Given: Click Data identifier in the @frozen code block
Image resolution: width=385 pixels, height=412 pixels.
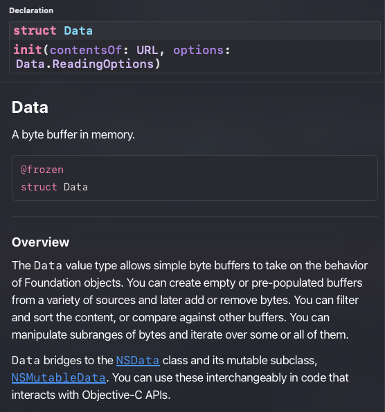Looking at the screenshot, I should pyautogui.click(x=75, y=187).
